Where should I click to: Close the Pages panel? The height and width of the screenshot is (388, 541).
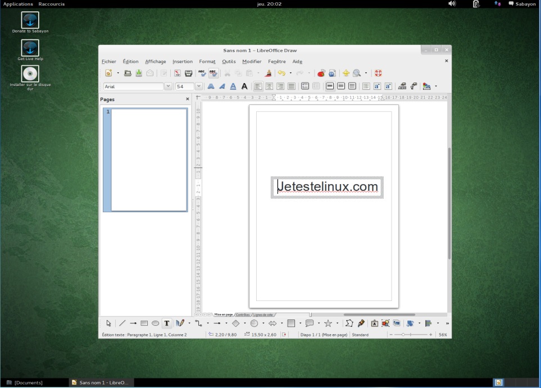click(x=187, y=99)
